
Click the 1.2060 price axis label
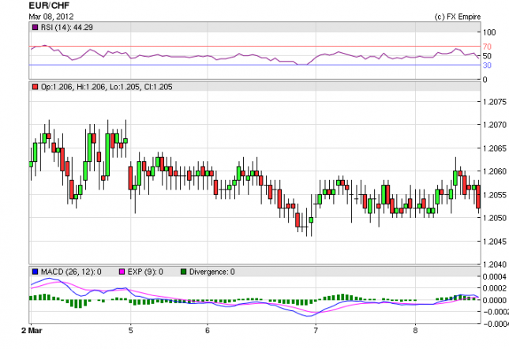click(x=494, y=171)
